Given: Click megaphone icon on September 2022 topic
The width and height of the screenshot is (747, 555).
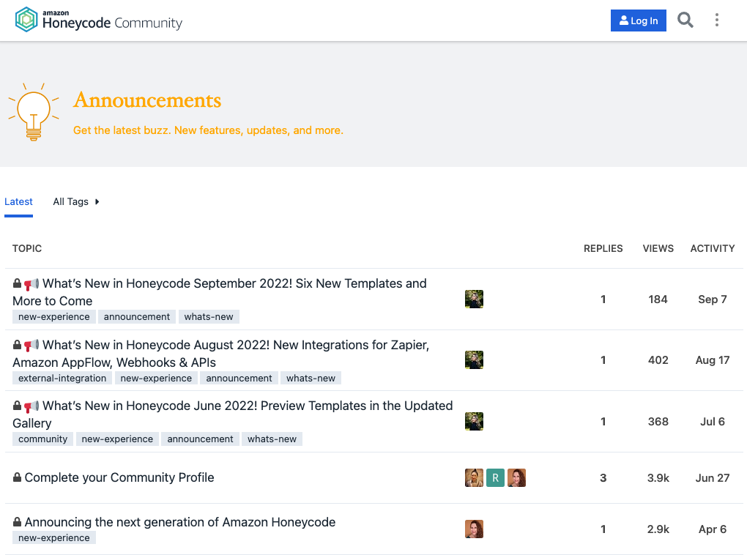Looking at the screenshot, I should click(31, 284).
